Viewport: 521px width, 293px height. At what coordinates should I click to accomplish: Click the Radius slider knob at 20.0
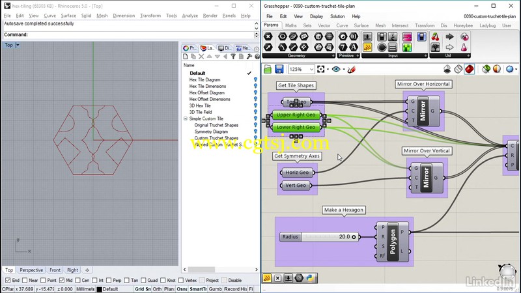[x=354, y=237]
